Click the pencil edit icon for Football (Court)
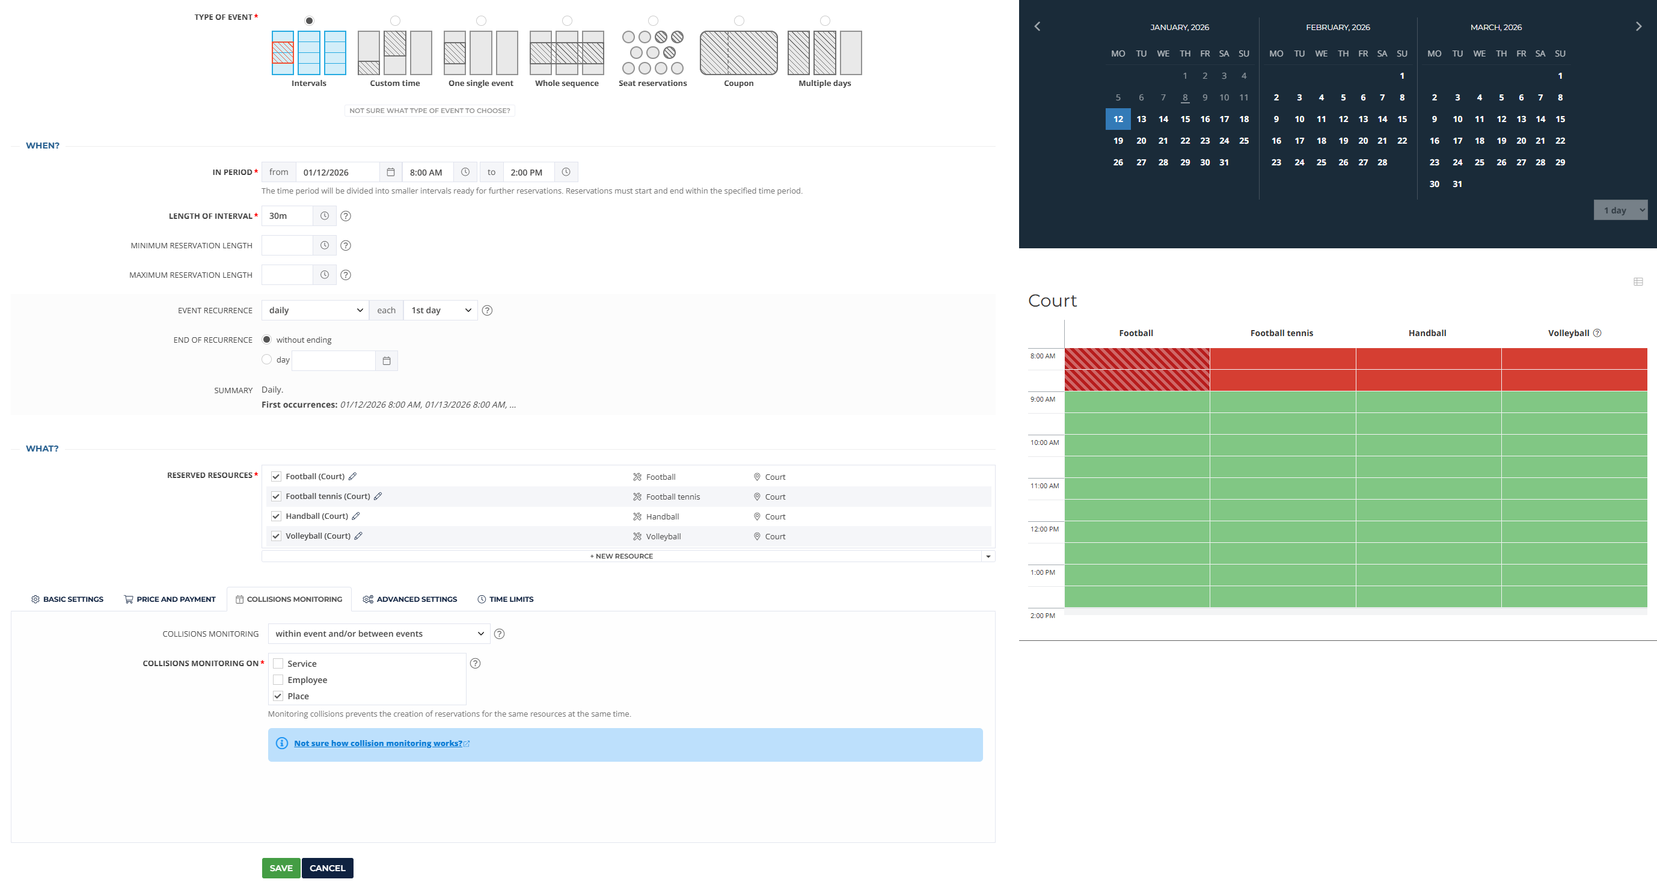 pos(352,477)
